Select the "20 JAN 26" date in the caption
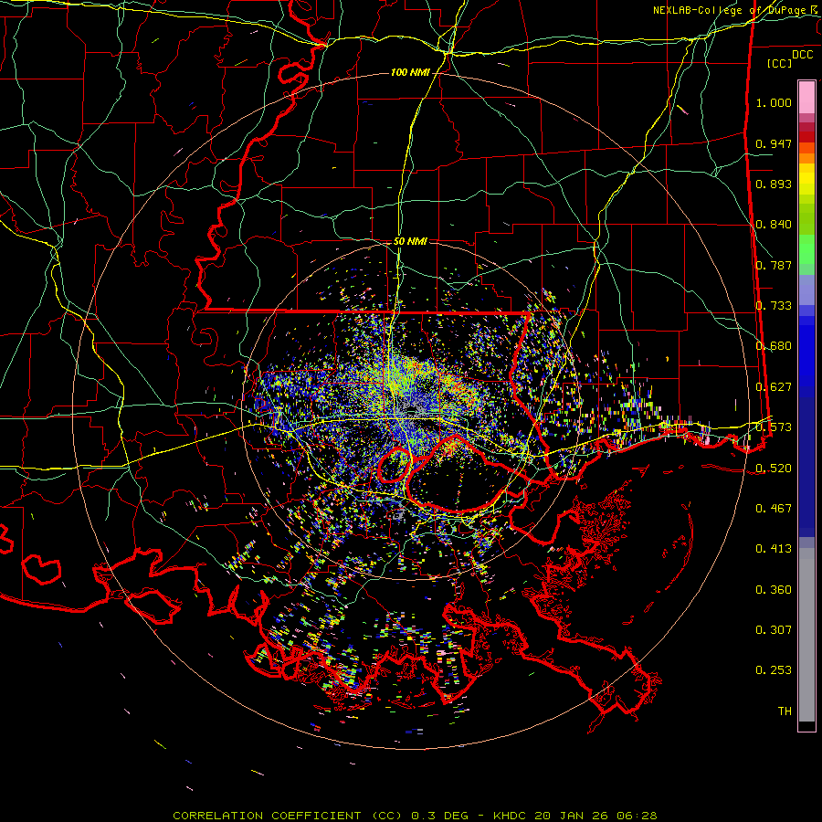Viewport: 822px width, 822px height. 572,816
